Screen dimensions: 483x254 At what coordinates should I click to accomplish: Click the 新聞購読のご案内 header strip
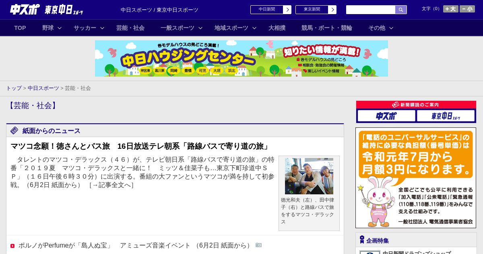[x=416, y=104]
